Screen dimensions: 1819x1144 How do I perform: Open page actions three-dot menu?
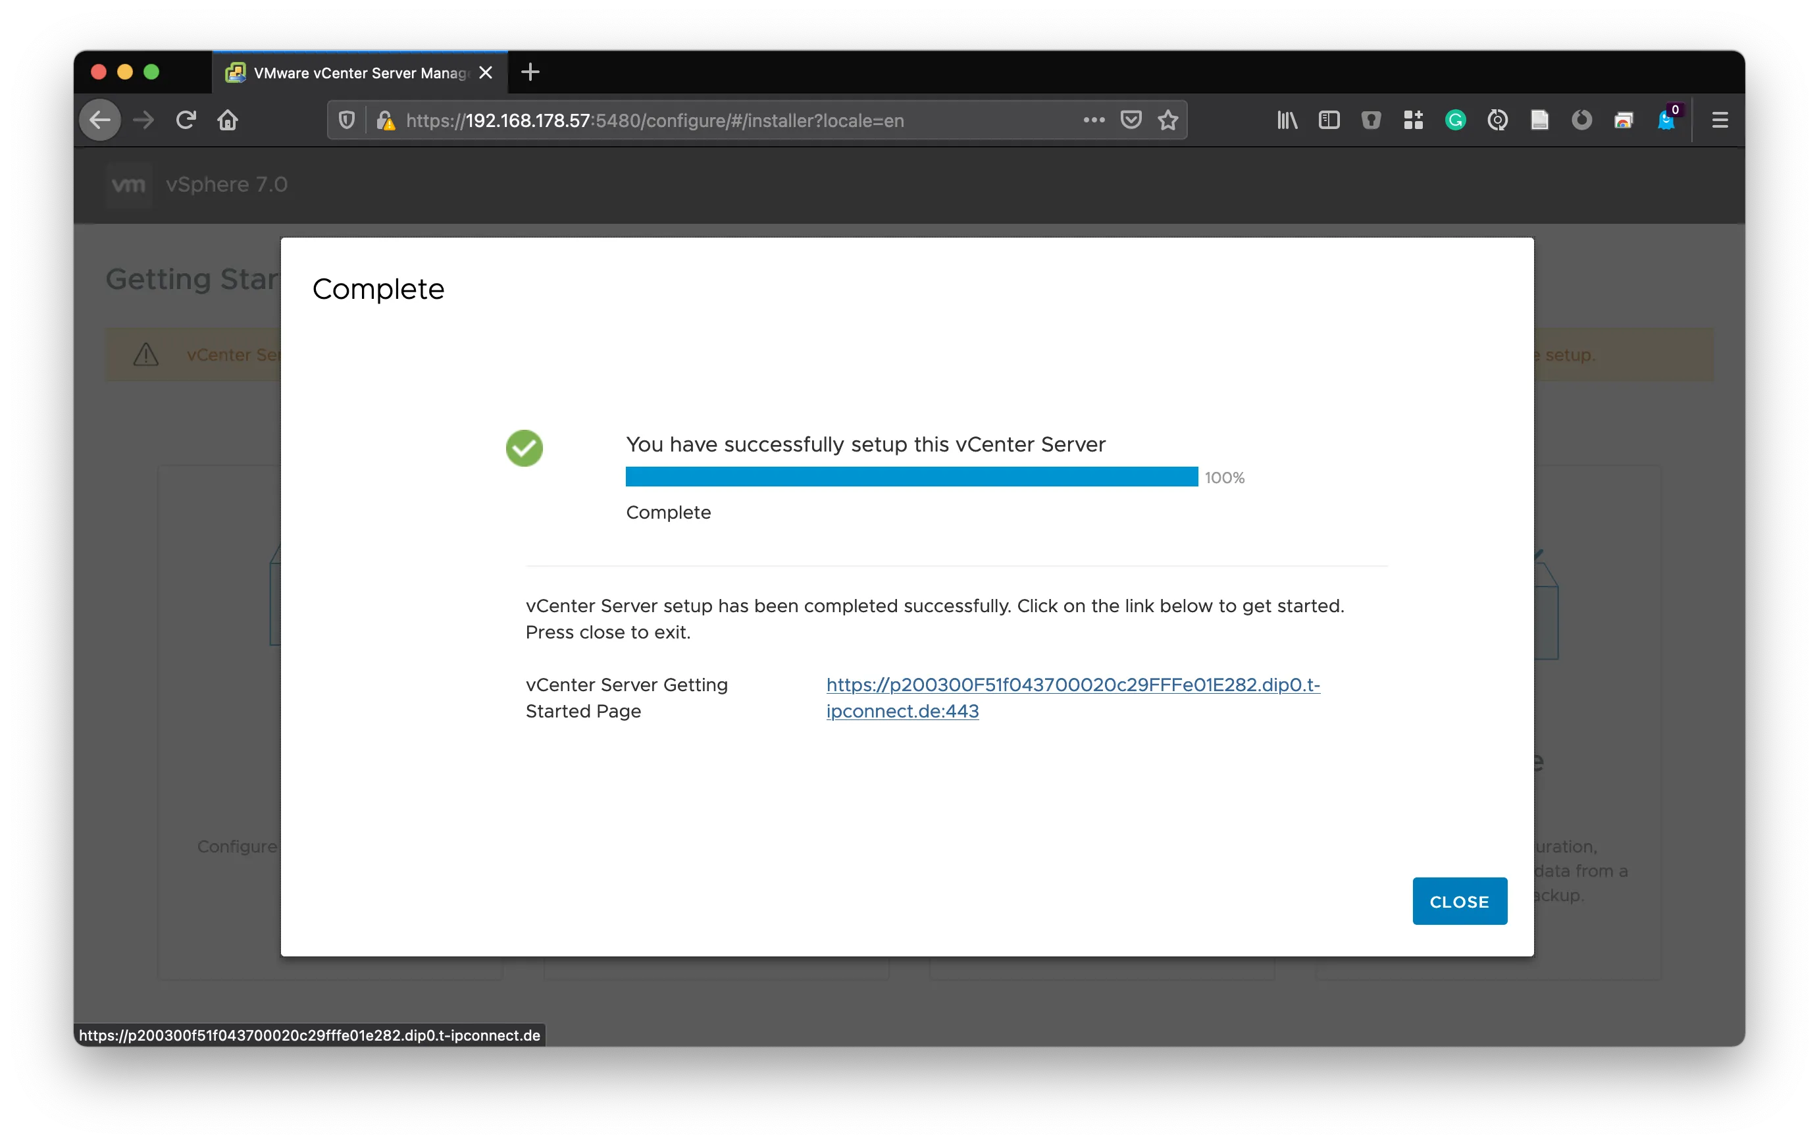pos(1093,120)
